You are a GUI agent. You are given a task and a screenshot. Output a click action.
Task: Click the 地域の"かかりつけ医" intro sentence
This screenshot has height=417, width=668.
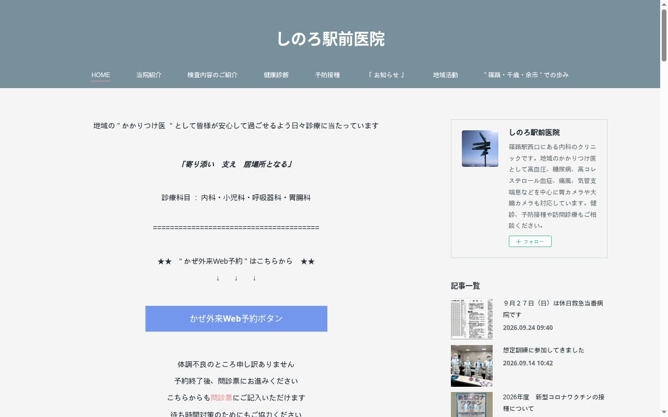[236, 126]
